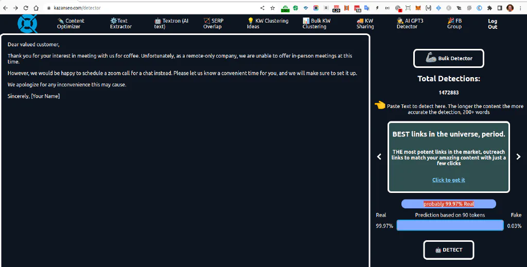Click the 'probably 99.97% Real' result label
The height and width of the screenshot is (267, 527).
[449, 204]
